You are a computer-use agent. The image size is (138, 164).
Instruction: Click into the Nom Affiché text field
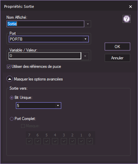(45, 24)
